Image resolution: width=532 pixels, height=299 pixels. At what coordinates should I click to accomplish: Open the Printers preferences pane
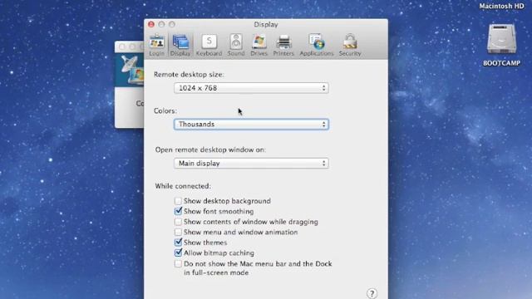click(283, 45)
